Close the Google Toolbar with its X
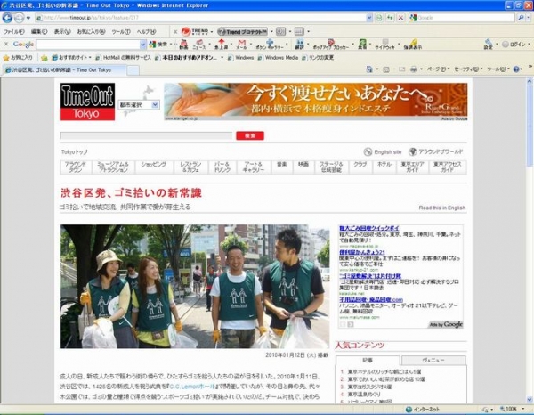The width and height of the screenshot is (534, 415). [x=6, y=44]
